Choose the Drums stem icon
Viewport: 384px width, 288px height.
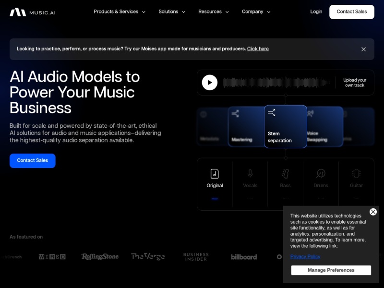click(321, 174)
